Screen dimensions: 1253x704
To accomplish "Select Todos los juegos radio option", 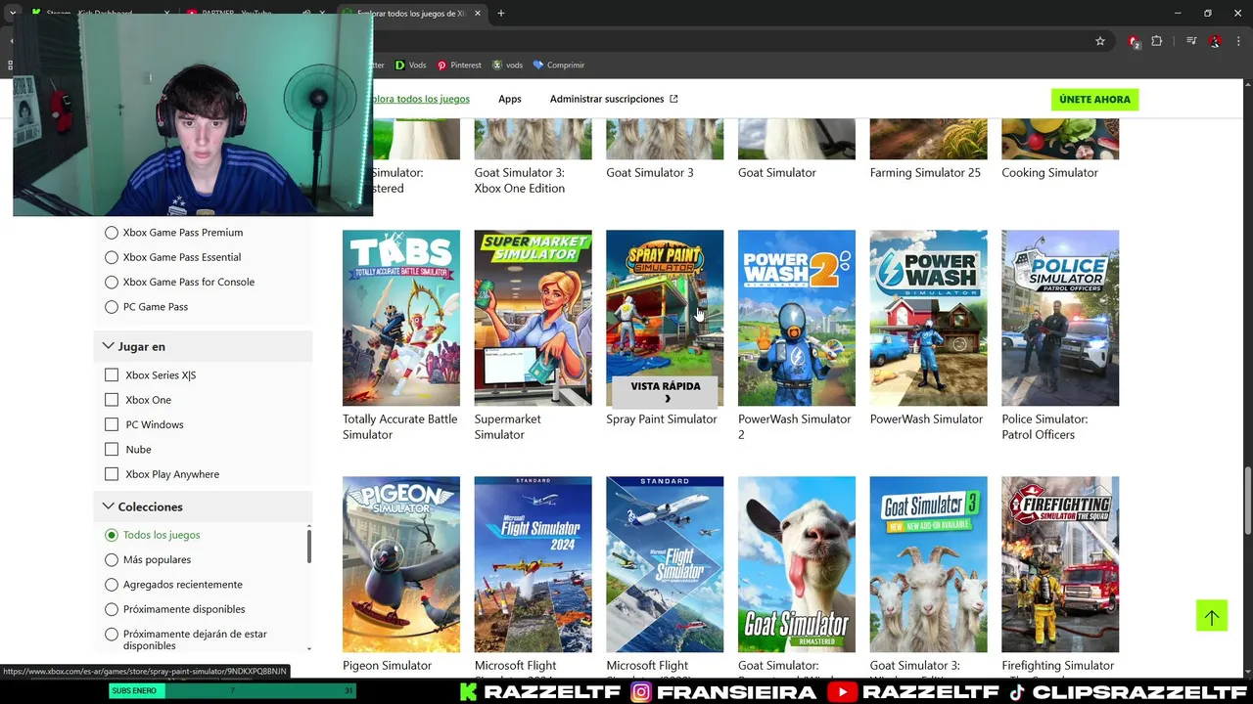I will (112, 535).
